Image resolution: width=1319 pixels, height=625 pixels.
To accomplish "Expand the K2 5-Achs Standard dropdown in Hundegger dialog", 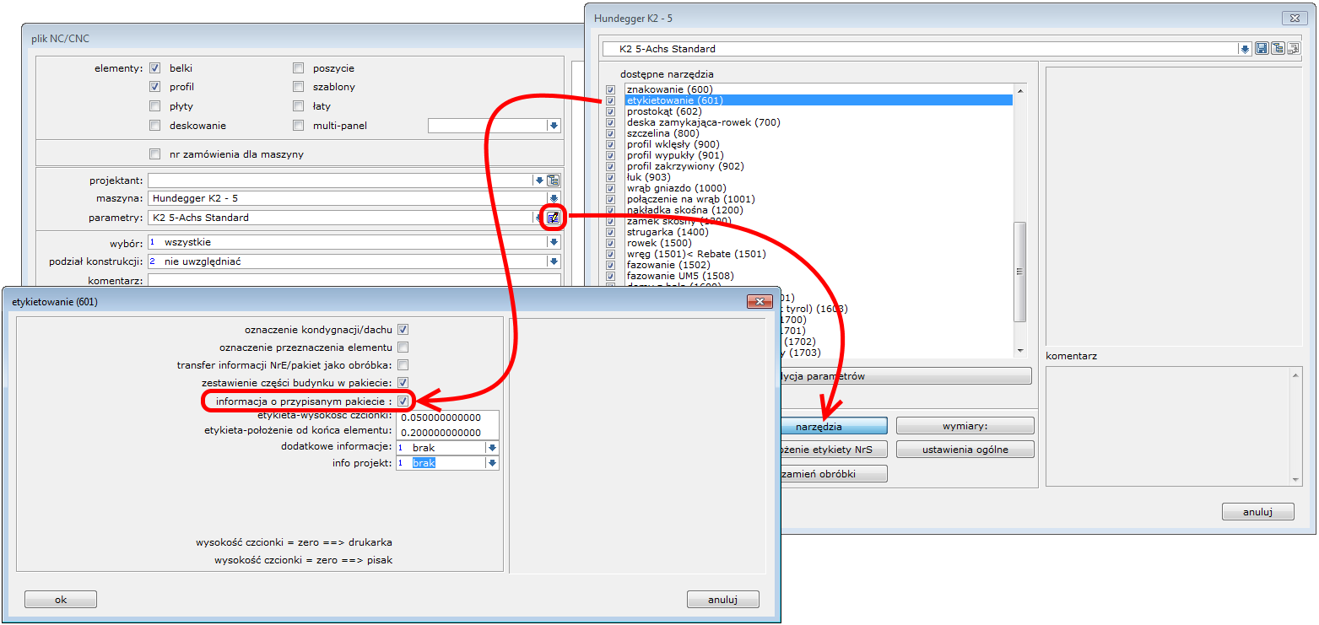I will click(1244, 49).
